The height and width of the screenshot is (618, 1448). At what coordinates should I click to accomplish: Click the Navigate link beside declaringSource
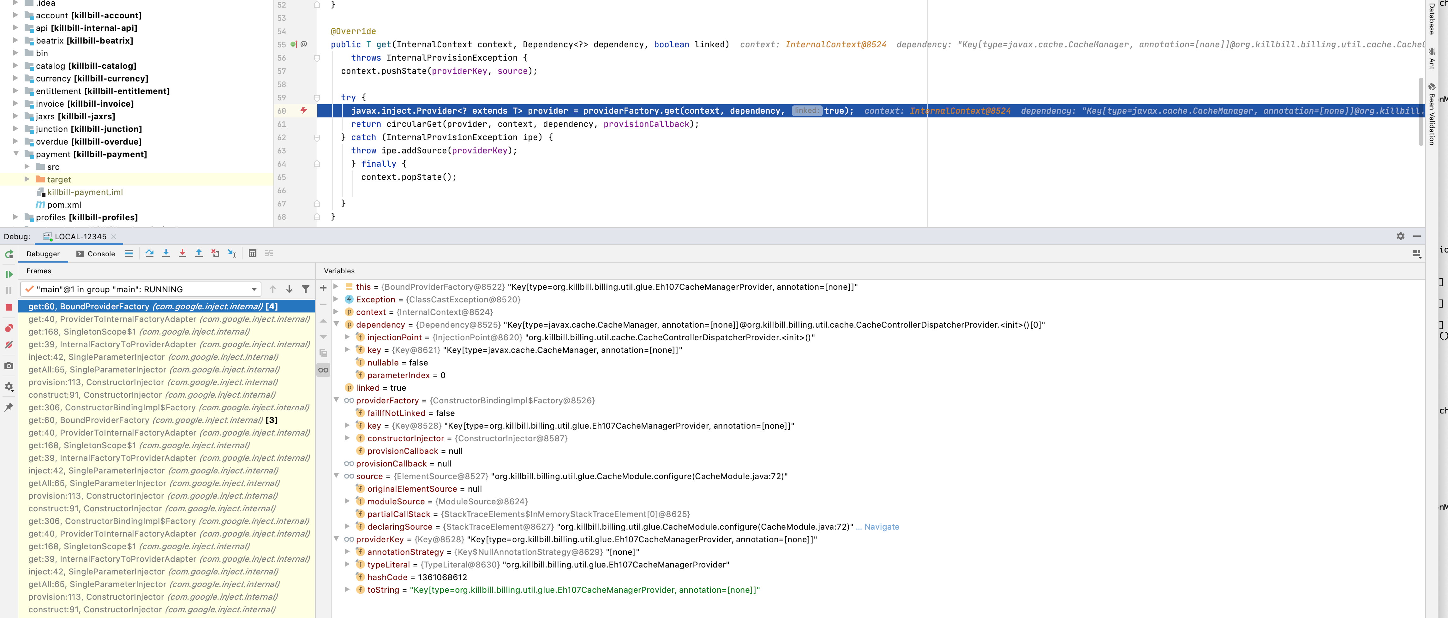pyautogui.click(x=881, y=527)
